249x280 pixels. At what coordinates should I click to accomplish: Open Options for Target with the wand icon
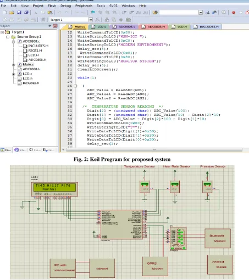pyautogui.click(x=97, y=20)
